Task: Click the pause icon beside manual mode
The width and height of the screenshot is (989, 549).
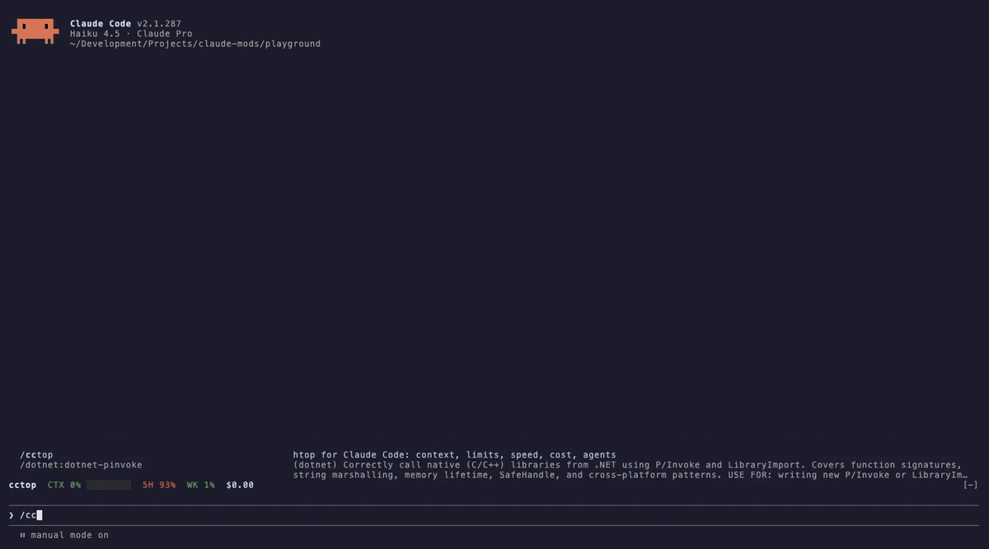Action: (x=22, y=535)
